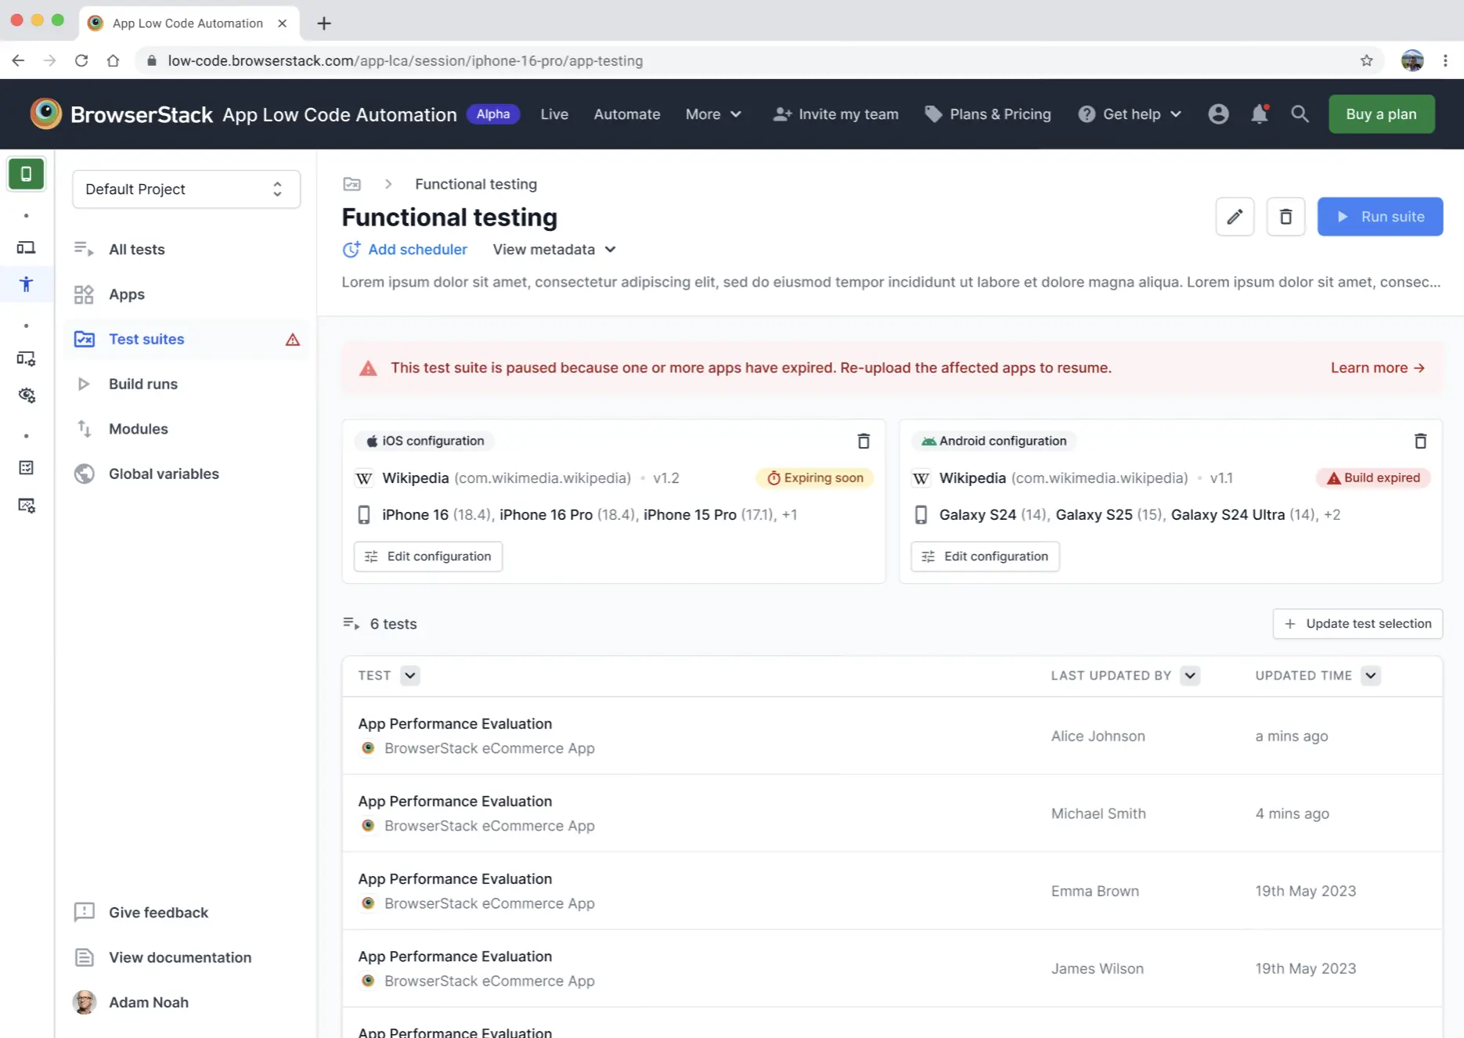Select Test suites in the sidebar
This screenshot has width=1464, height=1038.
tap(146, 339)
